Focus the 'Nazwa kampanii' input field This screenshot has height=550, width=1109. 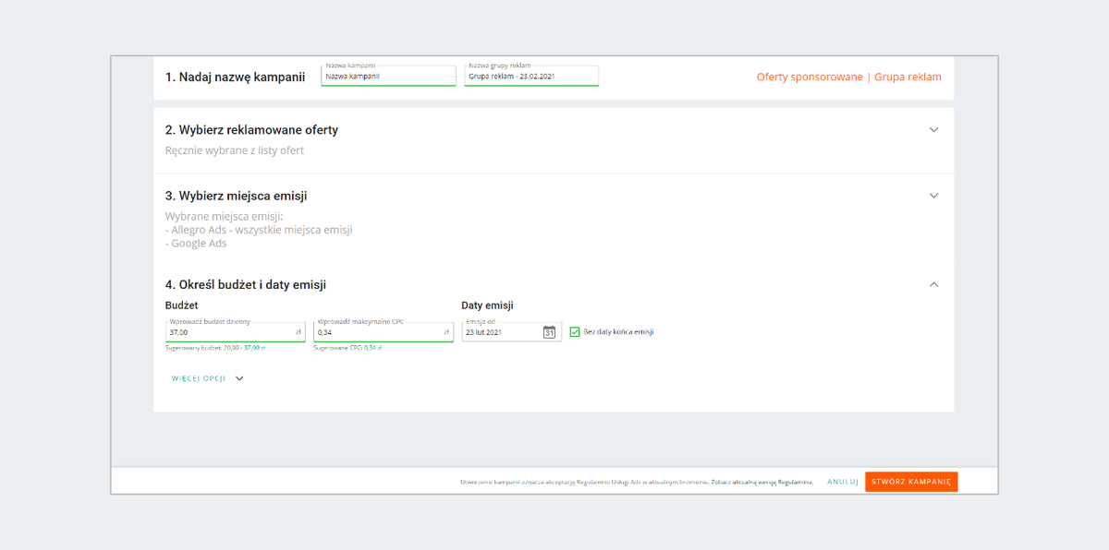(x=388, y=77)
